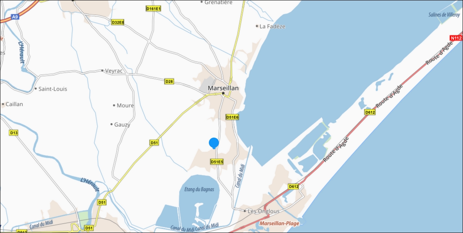
Task: Click the Gauzy village label
Action: click(122, 125)
